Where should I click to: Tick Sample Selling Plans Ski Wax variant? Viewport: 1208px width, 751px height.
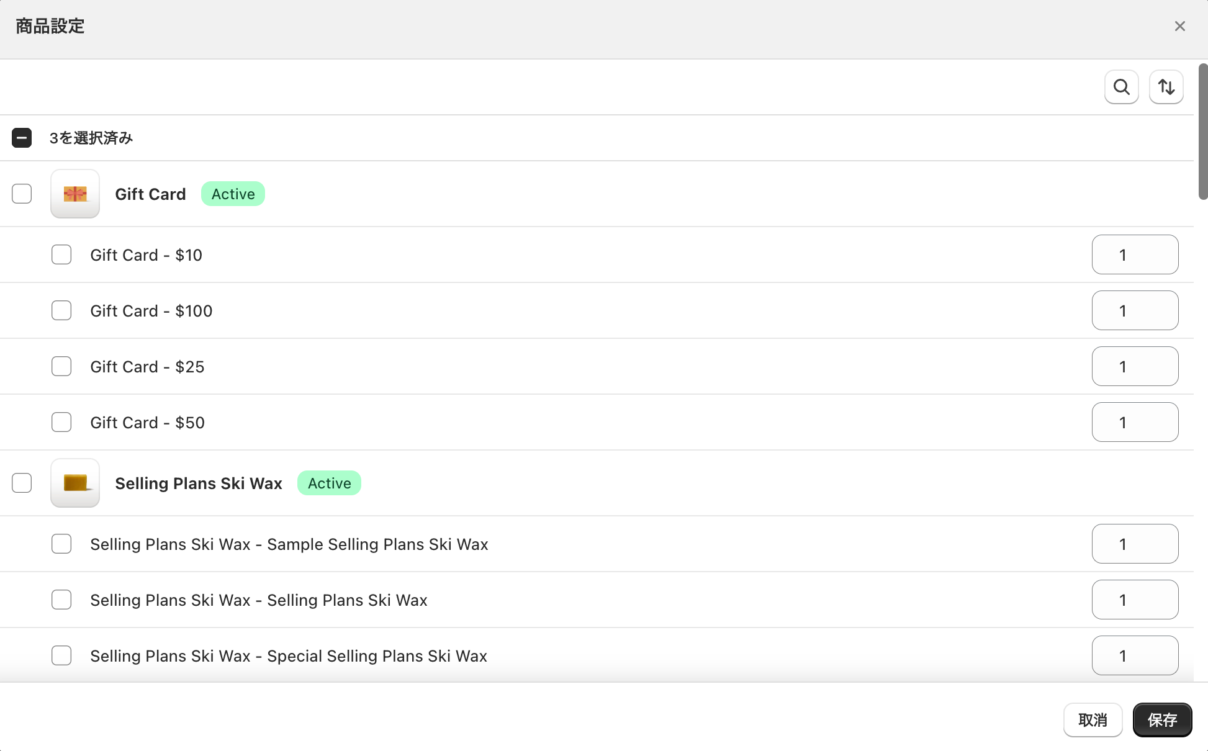pos(61,544)
